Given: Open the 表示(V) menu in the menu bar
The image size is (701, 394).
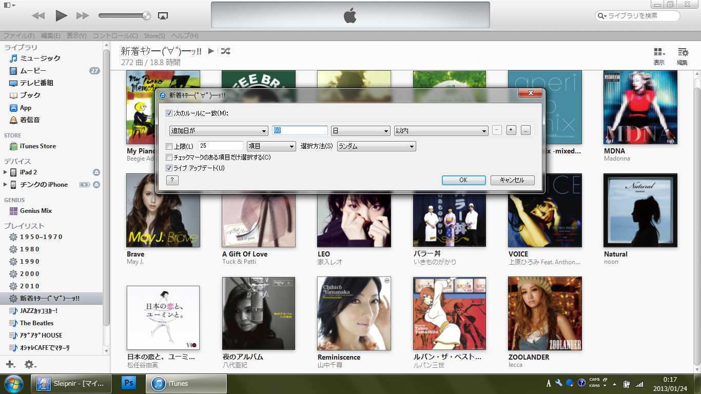Looking at the screenshot, I should [x=76, y=36].
